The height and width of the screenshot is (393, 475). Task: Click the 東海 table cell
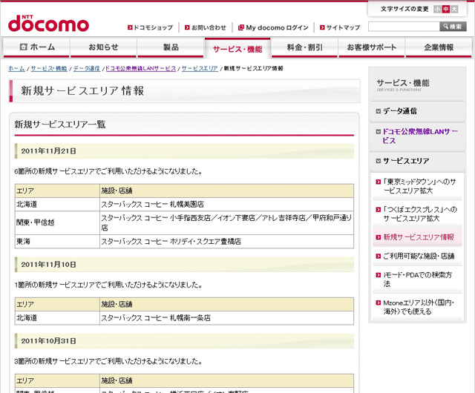[57, 241]
